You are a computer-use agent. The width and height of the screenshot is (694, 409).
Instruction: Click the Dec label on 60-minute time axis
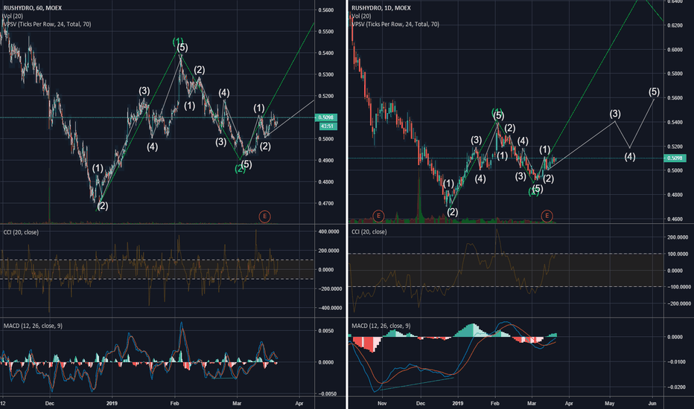pyautogui.click(x=50, y=403)
